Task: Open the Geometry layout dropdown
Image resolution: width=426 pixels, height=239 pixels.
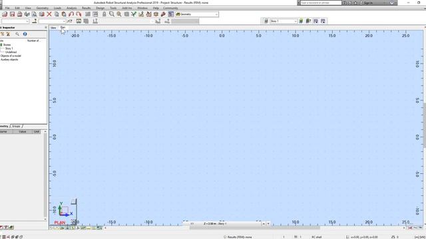Action: [197, 14]
